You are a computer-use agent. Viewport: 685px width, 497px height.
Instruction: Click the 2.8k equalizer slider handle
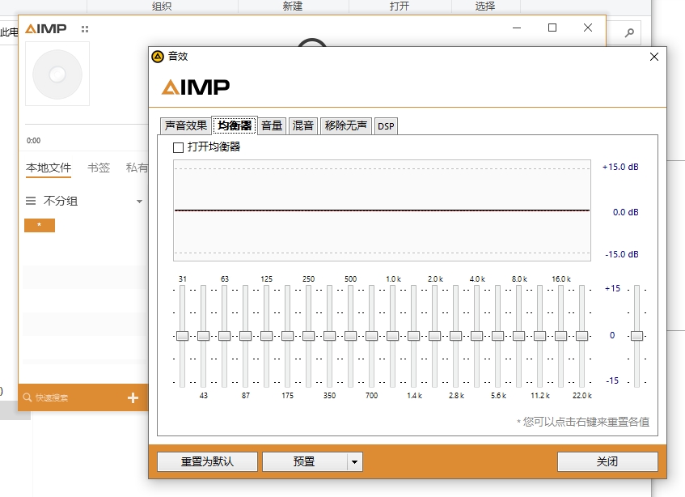click(x=455, y=336)
